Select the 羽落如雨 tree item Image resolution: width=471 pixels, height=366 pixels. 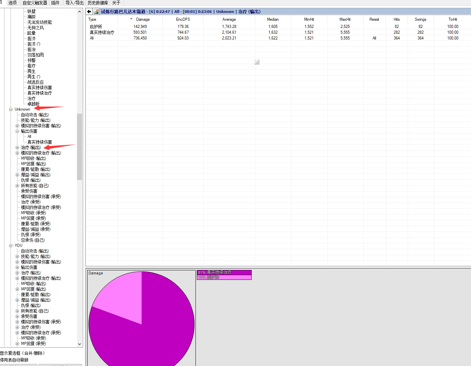click(35, 55)
